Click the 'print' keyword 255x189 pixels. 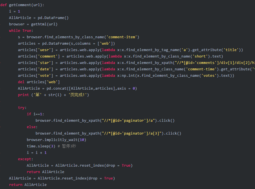pos(23,95)
